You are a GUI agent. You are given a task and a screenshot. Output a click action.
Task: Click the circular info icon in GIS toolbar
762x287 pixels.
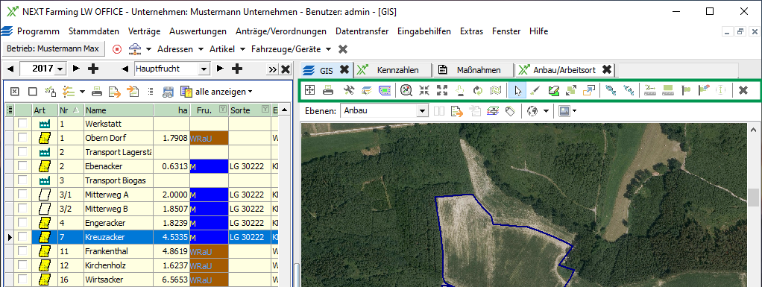[x=722, y=90]
